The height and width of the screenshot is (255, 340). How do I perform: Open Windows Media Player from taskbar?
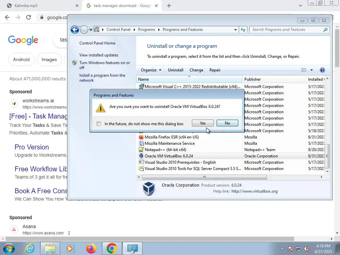point(70,248)
